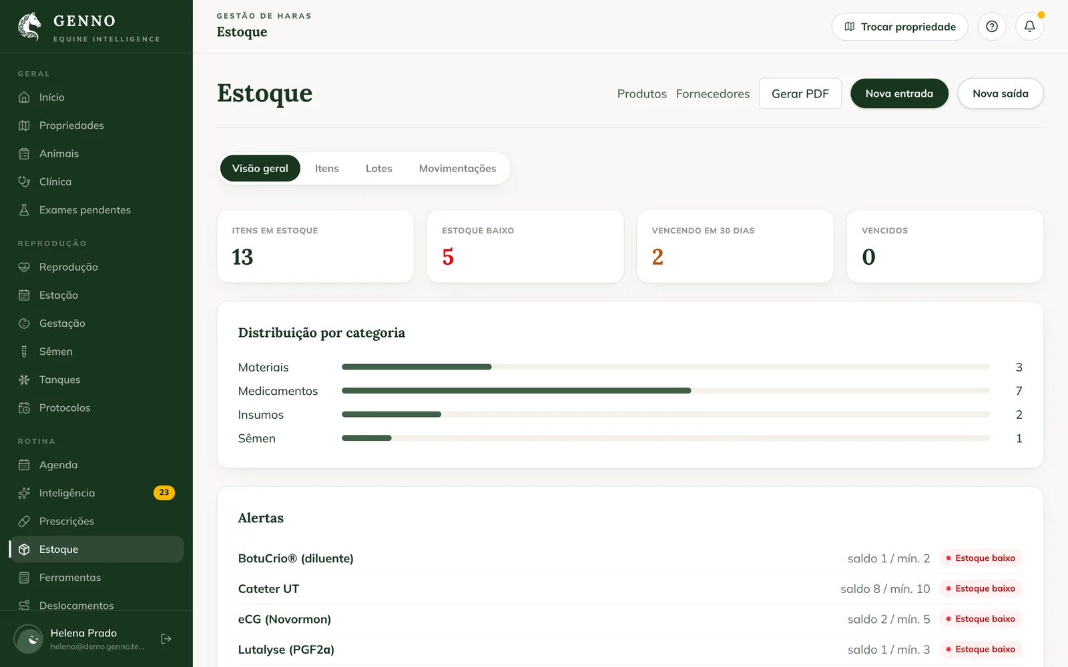Click Estoque baixo badge for Cateter UT
This screenshot has width=1068, height=667.
pyautogui.click(x=981, y=588)
